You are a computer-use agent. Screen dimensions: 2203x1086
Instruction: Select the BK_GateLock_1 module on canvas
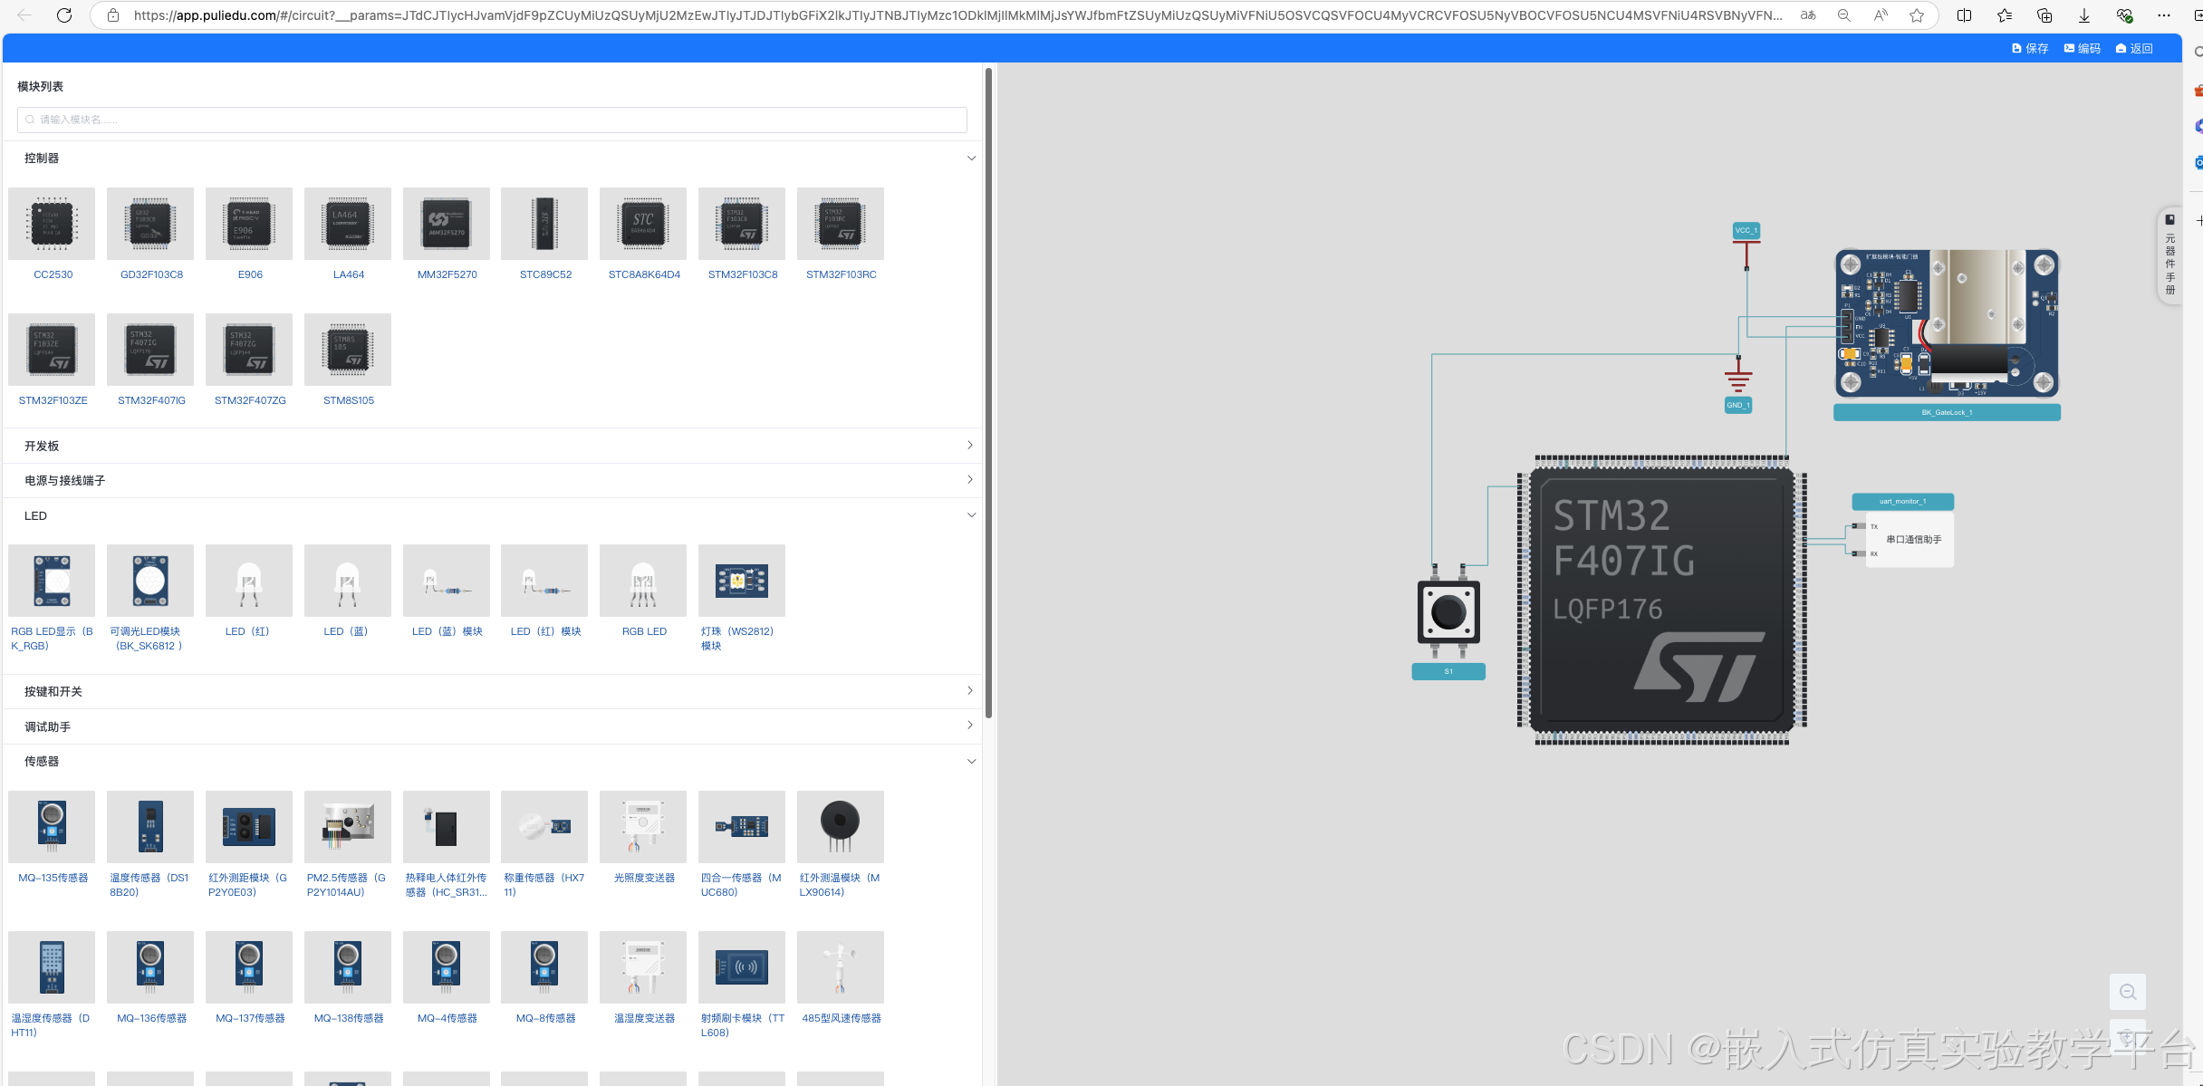click(1947, 323)
